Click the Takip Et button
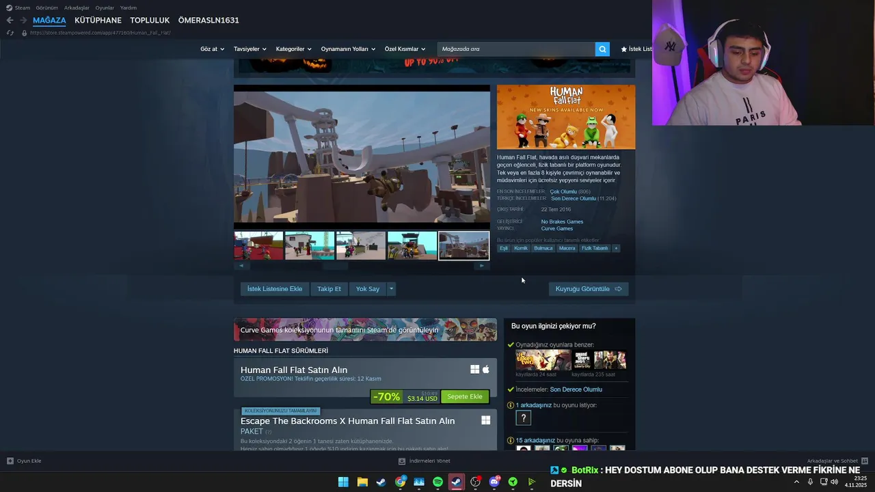The width and height of the screenshot is (875, 492). click(x=329, y=289)
